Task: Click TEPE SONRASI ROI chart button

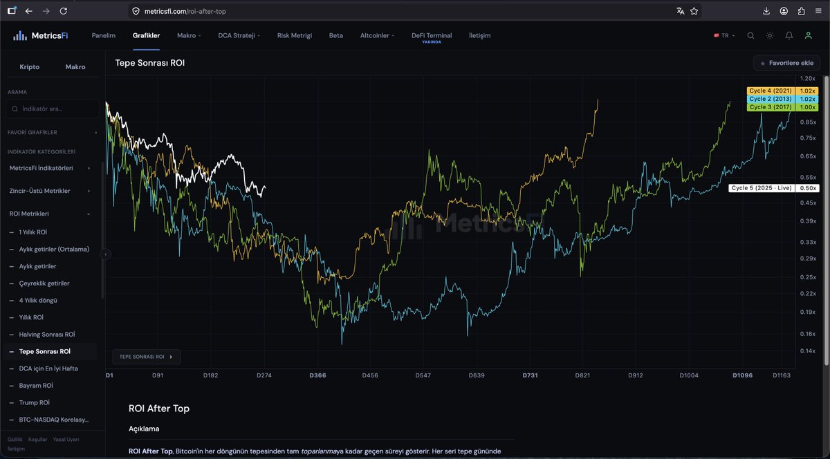Action: pyautogui.click(x=147, y=357)
